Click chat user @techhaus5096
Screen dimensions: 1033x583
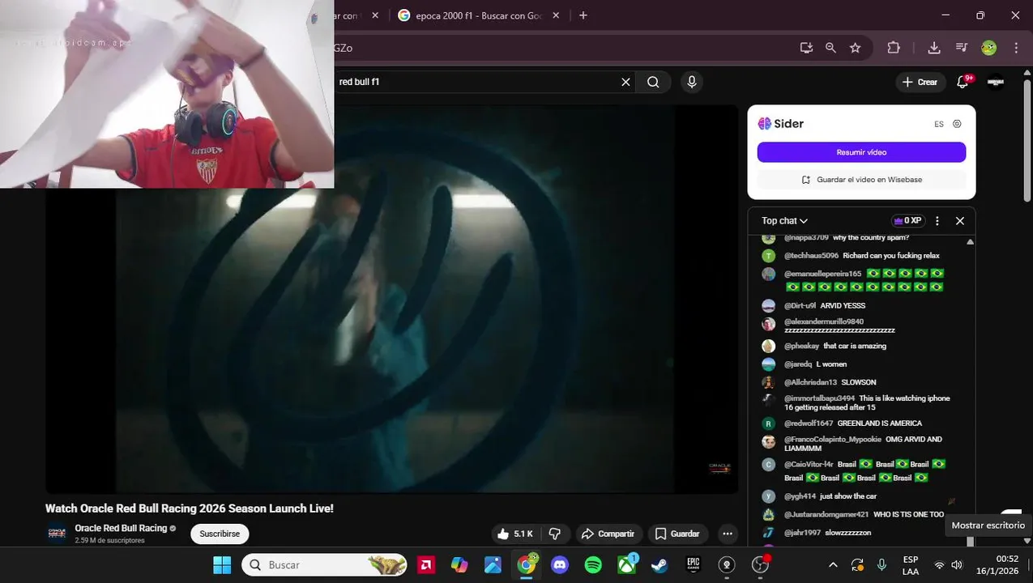(811, 256)
